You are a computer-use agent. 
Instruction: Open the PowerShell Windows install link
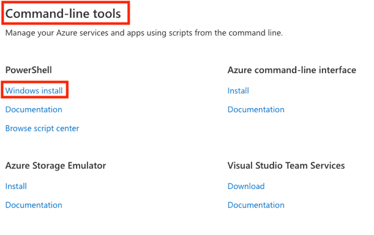pos(34,91)
